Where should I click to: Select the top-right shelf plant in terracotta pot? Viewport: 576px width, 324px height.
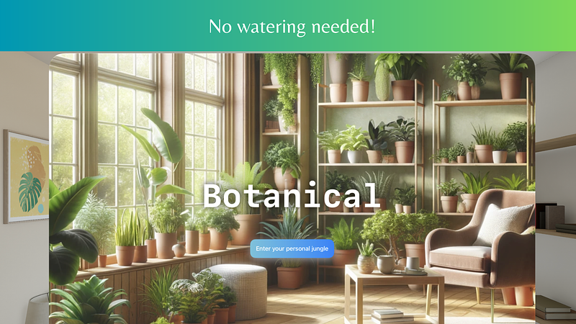510,76
